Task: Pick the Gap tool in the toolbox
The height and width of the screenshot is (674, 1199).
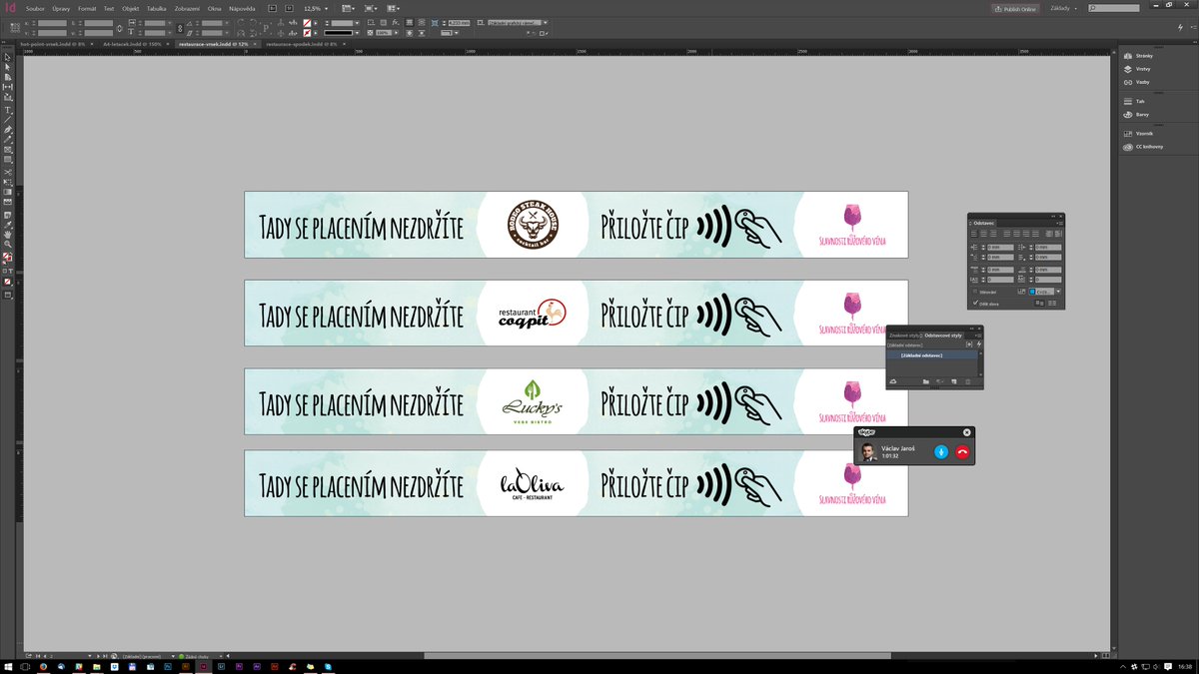Action: pos(7,87)
